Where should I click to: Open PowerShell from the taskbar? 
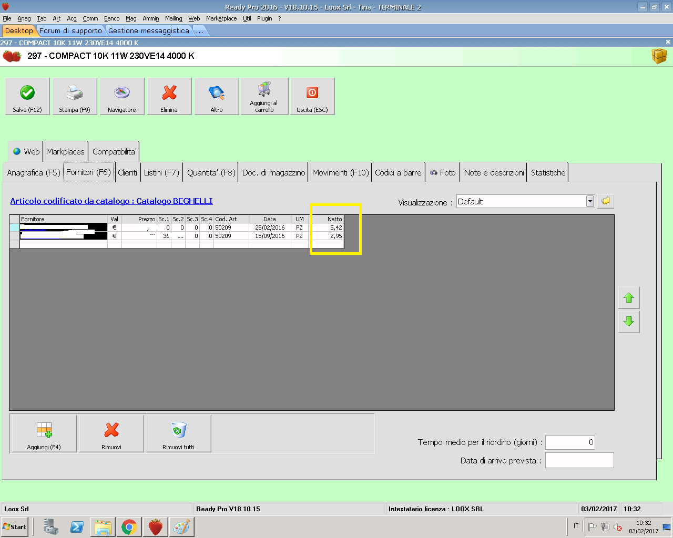tap(77, 527)
